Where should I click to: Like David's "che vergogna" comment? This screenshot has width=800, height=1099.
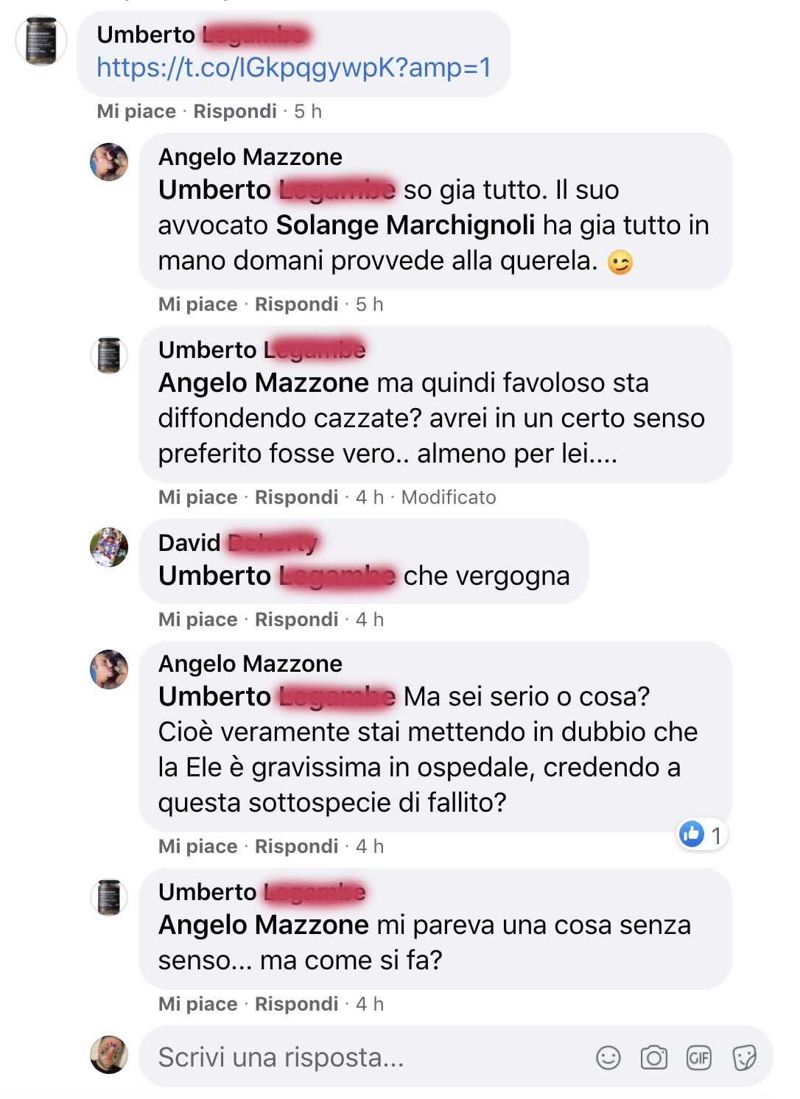point(197,619)
